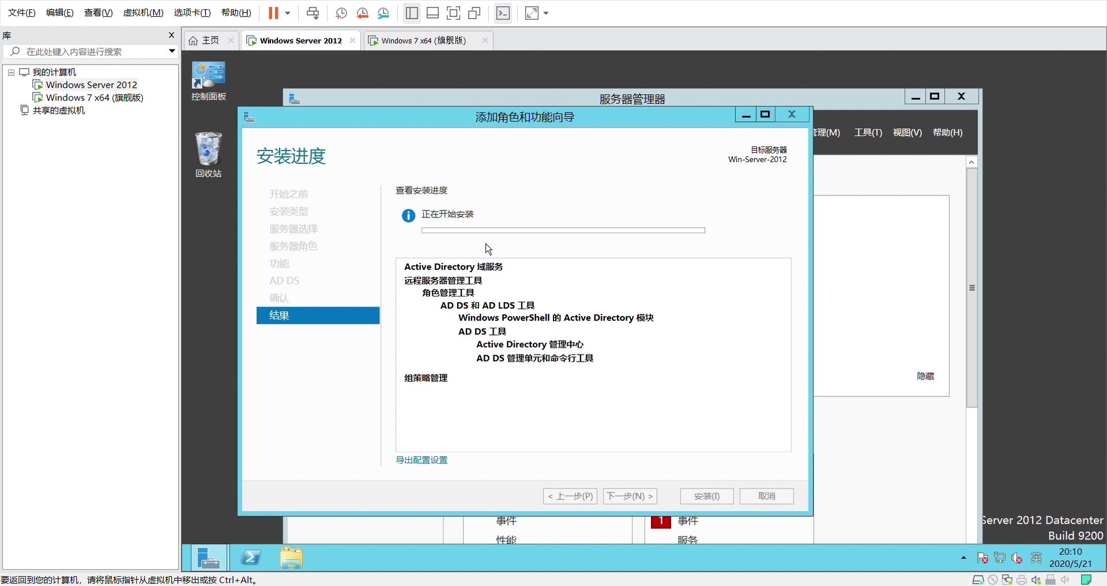Click Server Manager scrollbar up arrow
Screen dimensions: 1107x586
pos(972,162)
